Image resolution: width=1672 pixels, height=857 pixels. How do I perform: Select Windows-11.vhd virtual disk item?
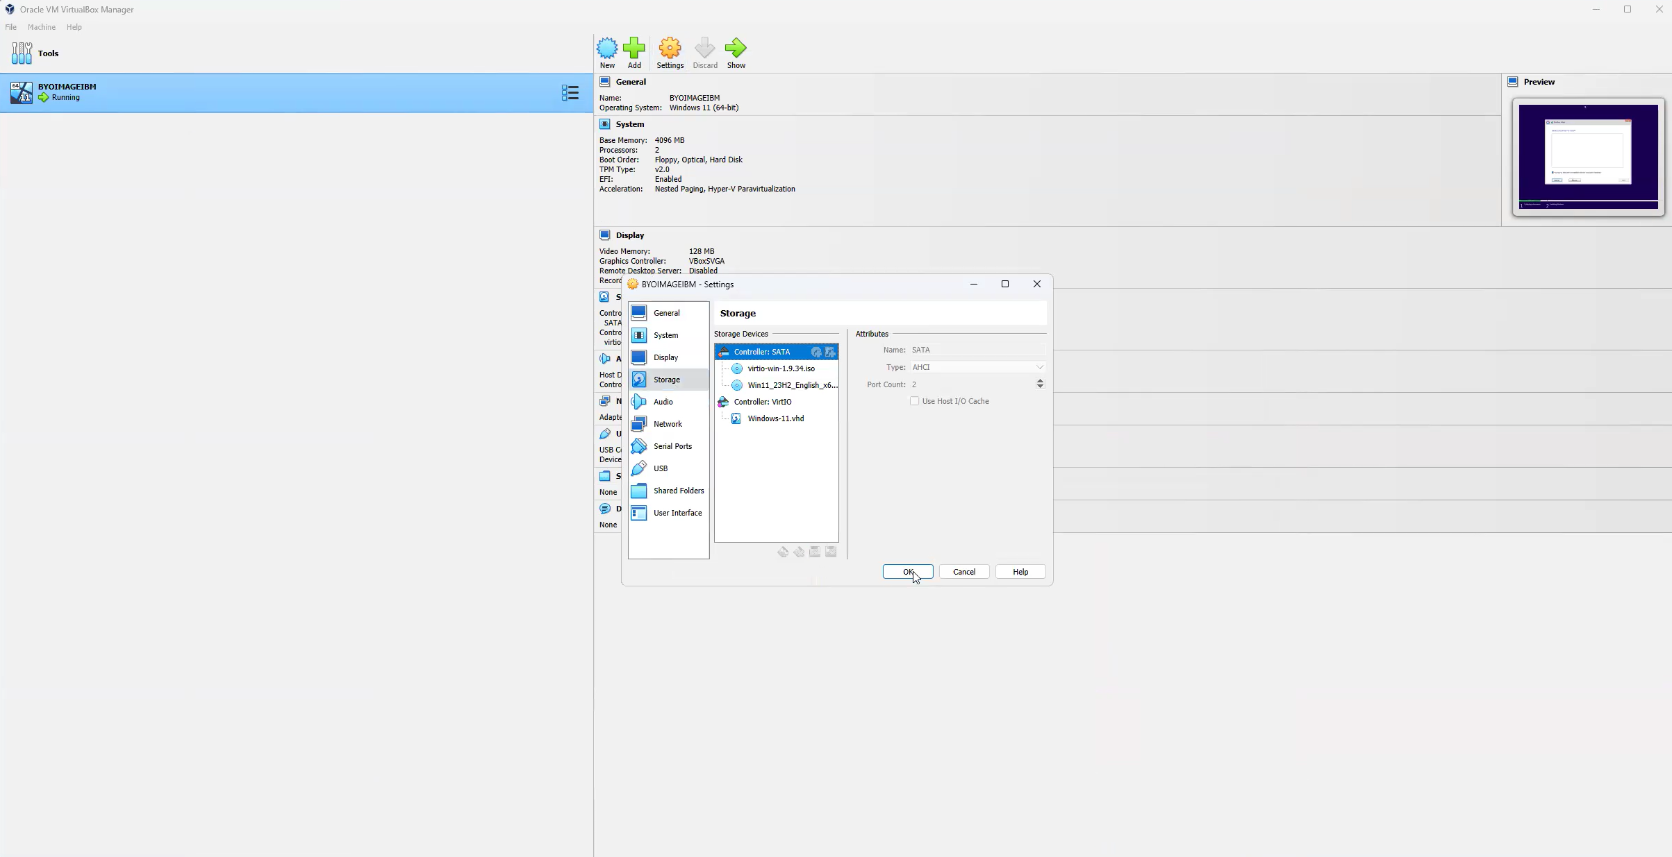coord(776,418)
